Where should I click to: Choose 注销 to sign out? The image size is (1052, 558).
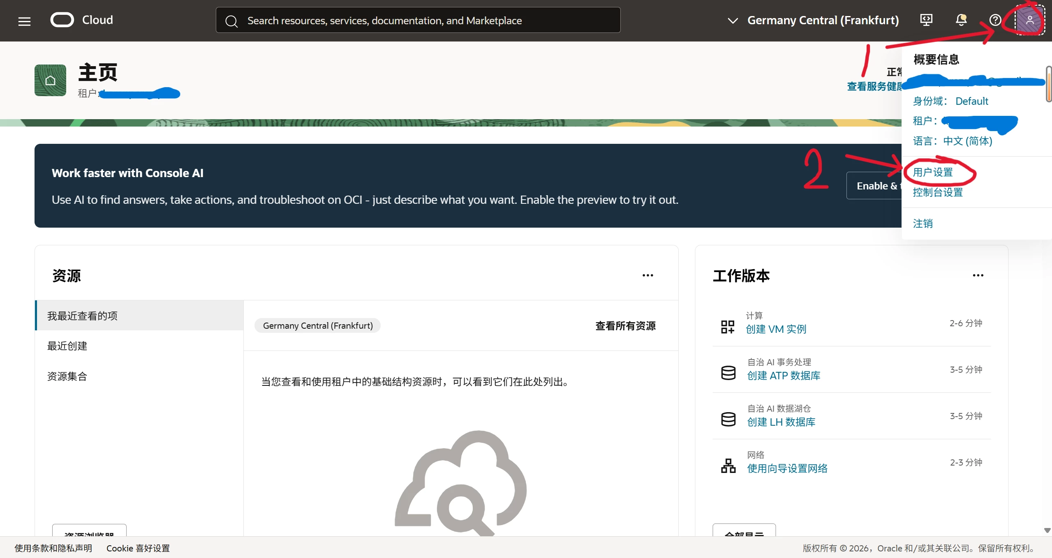(x=923, y=224)
